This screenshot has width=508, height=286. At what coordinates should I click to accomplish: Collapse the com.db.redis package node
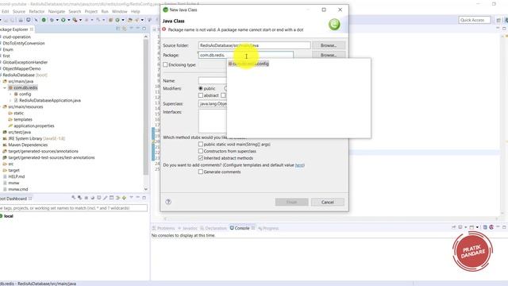coord(5,87)
